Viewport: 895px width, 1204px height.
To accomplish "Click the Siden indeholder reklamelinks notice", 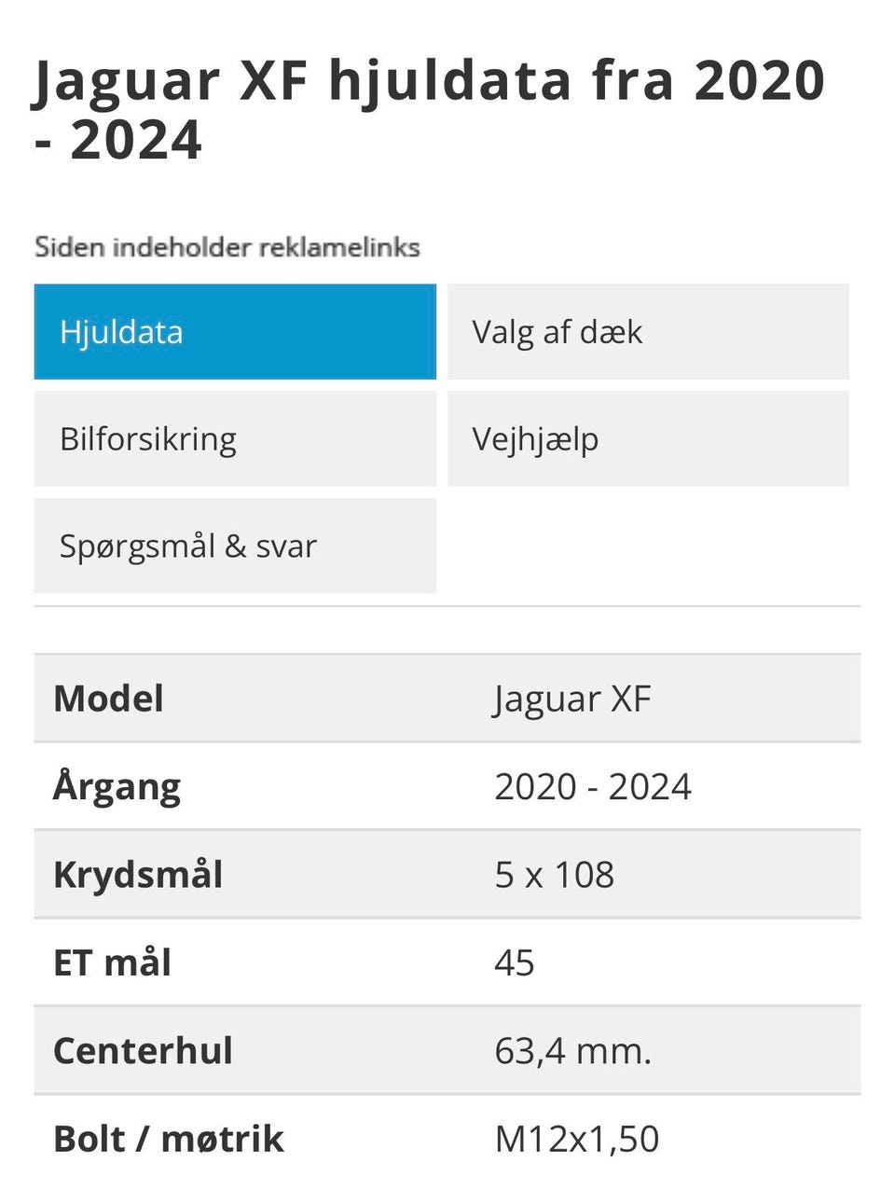I will pyautogui.click(x=227, y=247).
